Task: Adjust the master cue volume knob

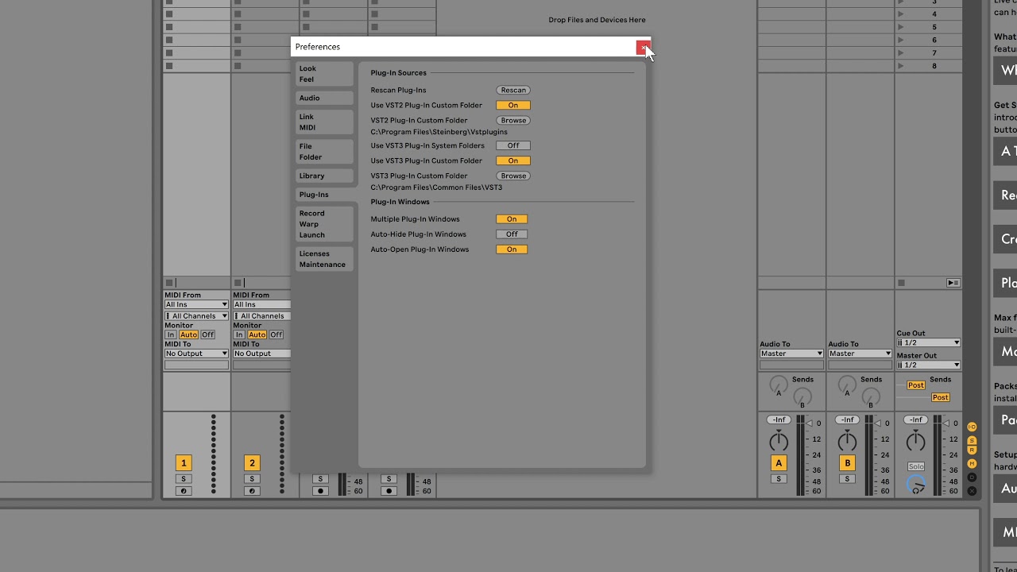Action: [x=916, y=484]
